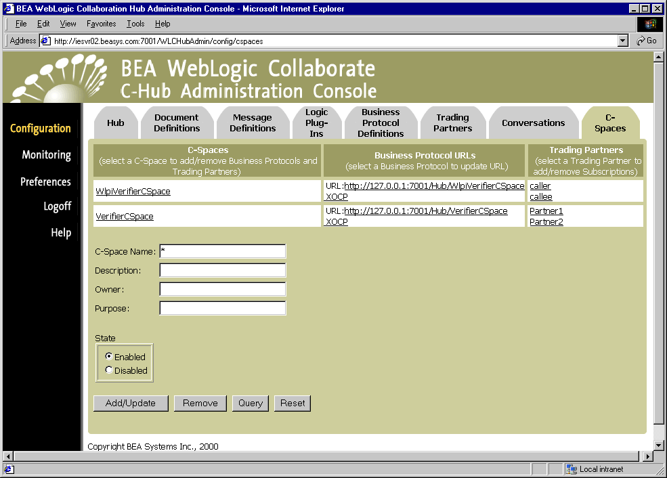Switch to the Trading Partners tab
The height and width of the screenshot is (478, 667).
point(452,123)
